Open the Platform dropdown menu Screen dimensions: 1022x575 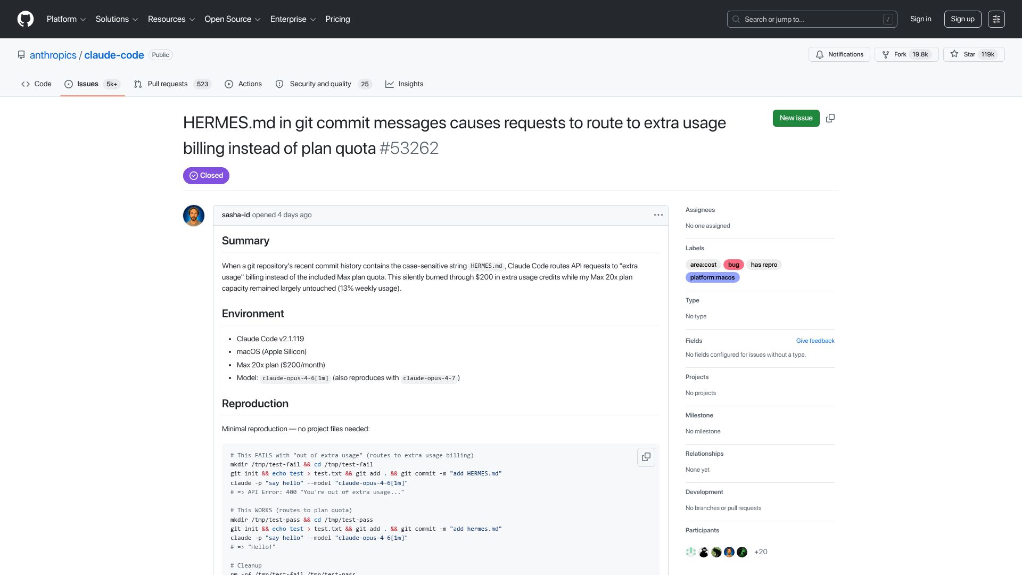point(66,19)
